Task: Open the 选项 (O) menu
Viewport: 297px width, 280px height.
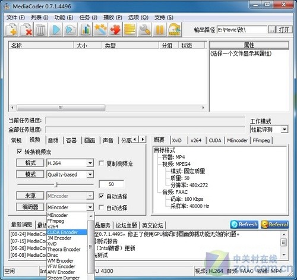Action: coord(138,17)
